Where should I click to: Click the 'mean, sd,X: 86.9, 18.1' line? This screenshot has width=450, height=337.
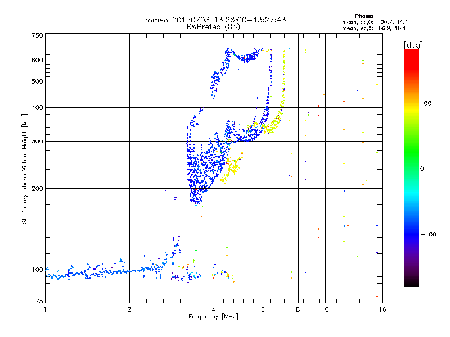[373, 28]
